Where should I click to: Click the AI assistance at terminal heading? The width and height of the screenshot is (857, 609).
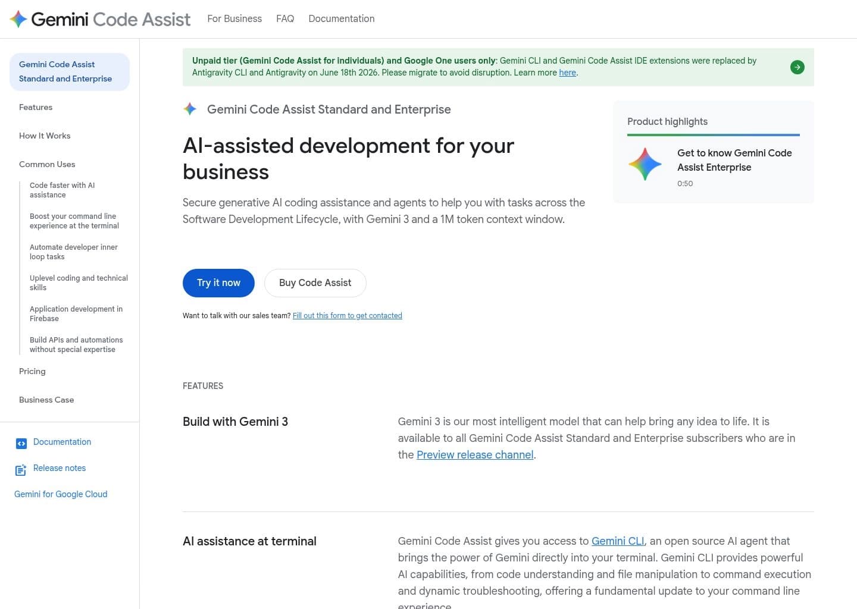[249, 542]
